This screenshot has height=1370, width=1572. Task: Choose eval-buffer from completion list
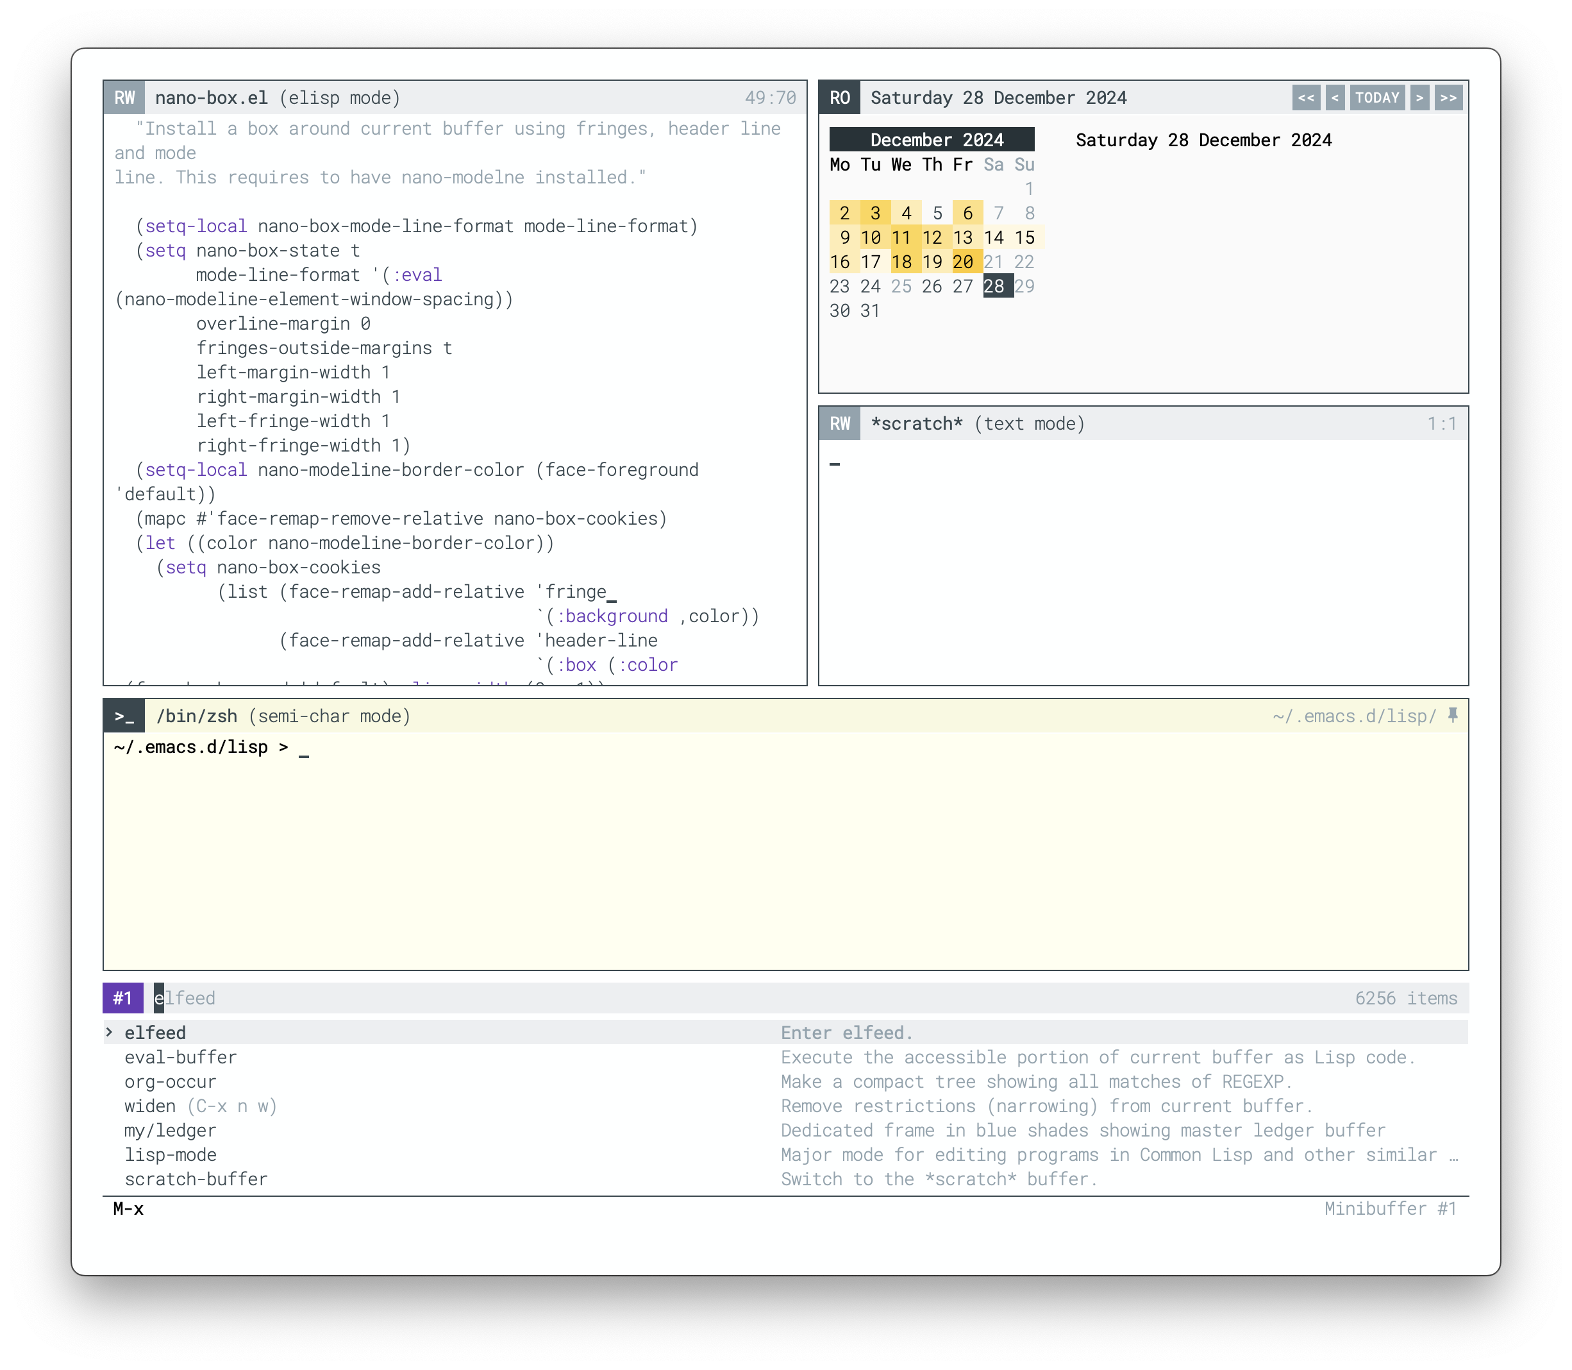pyautogui.click(x=180, y=1057)
